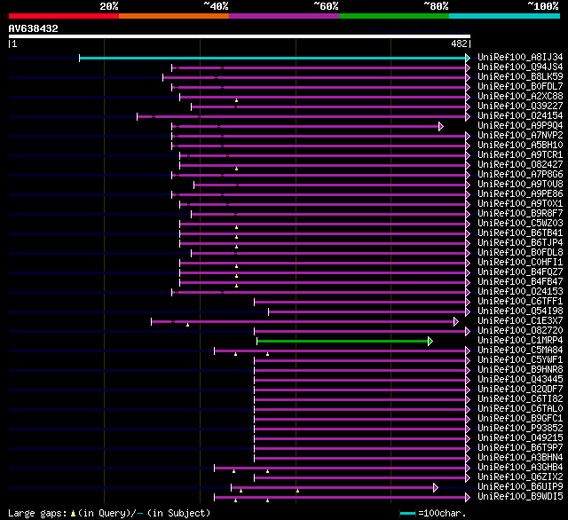Image resolution: width=568 pixels, height=520 pixels.
Task: Click the cyan 100char scale swatch
Action: click(x=407, y=513)
